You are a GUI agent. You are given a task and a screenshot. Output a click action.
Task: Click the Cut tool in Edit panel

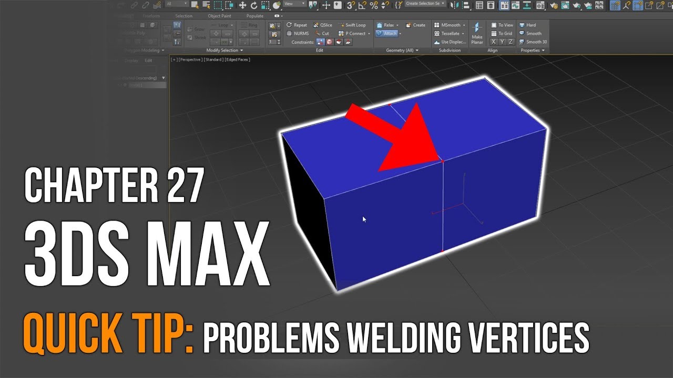point(322,34)
